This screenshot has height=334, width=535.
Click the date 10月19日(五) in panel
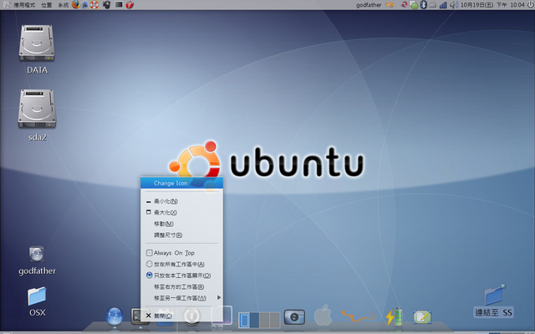pos(477,5)
